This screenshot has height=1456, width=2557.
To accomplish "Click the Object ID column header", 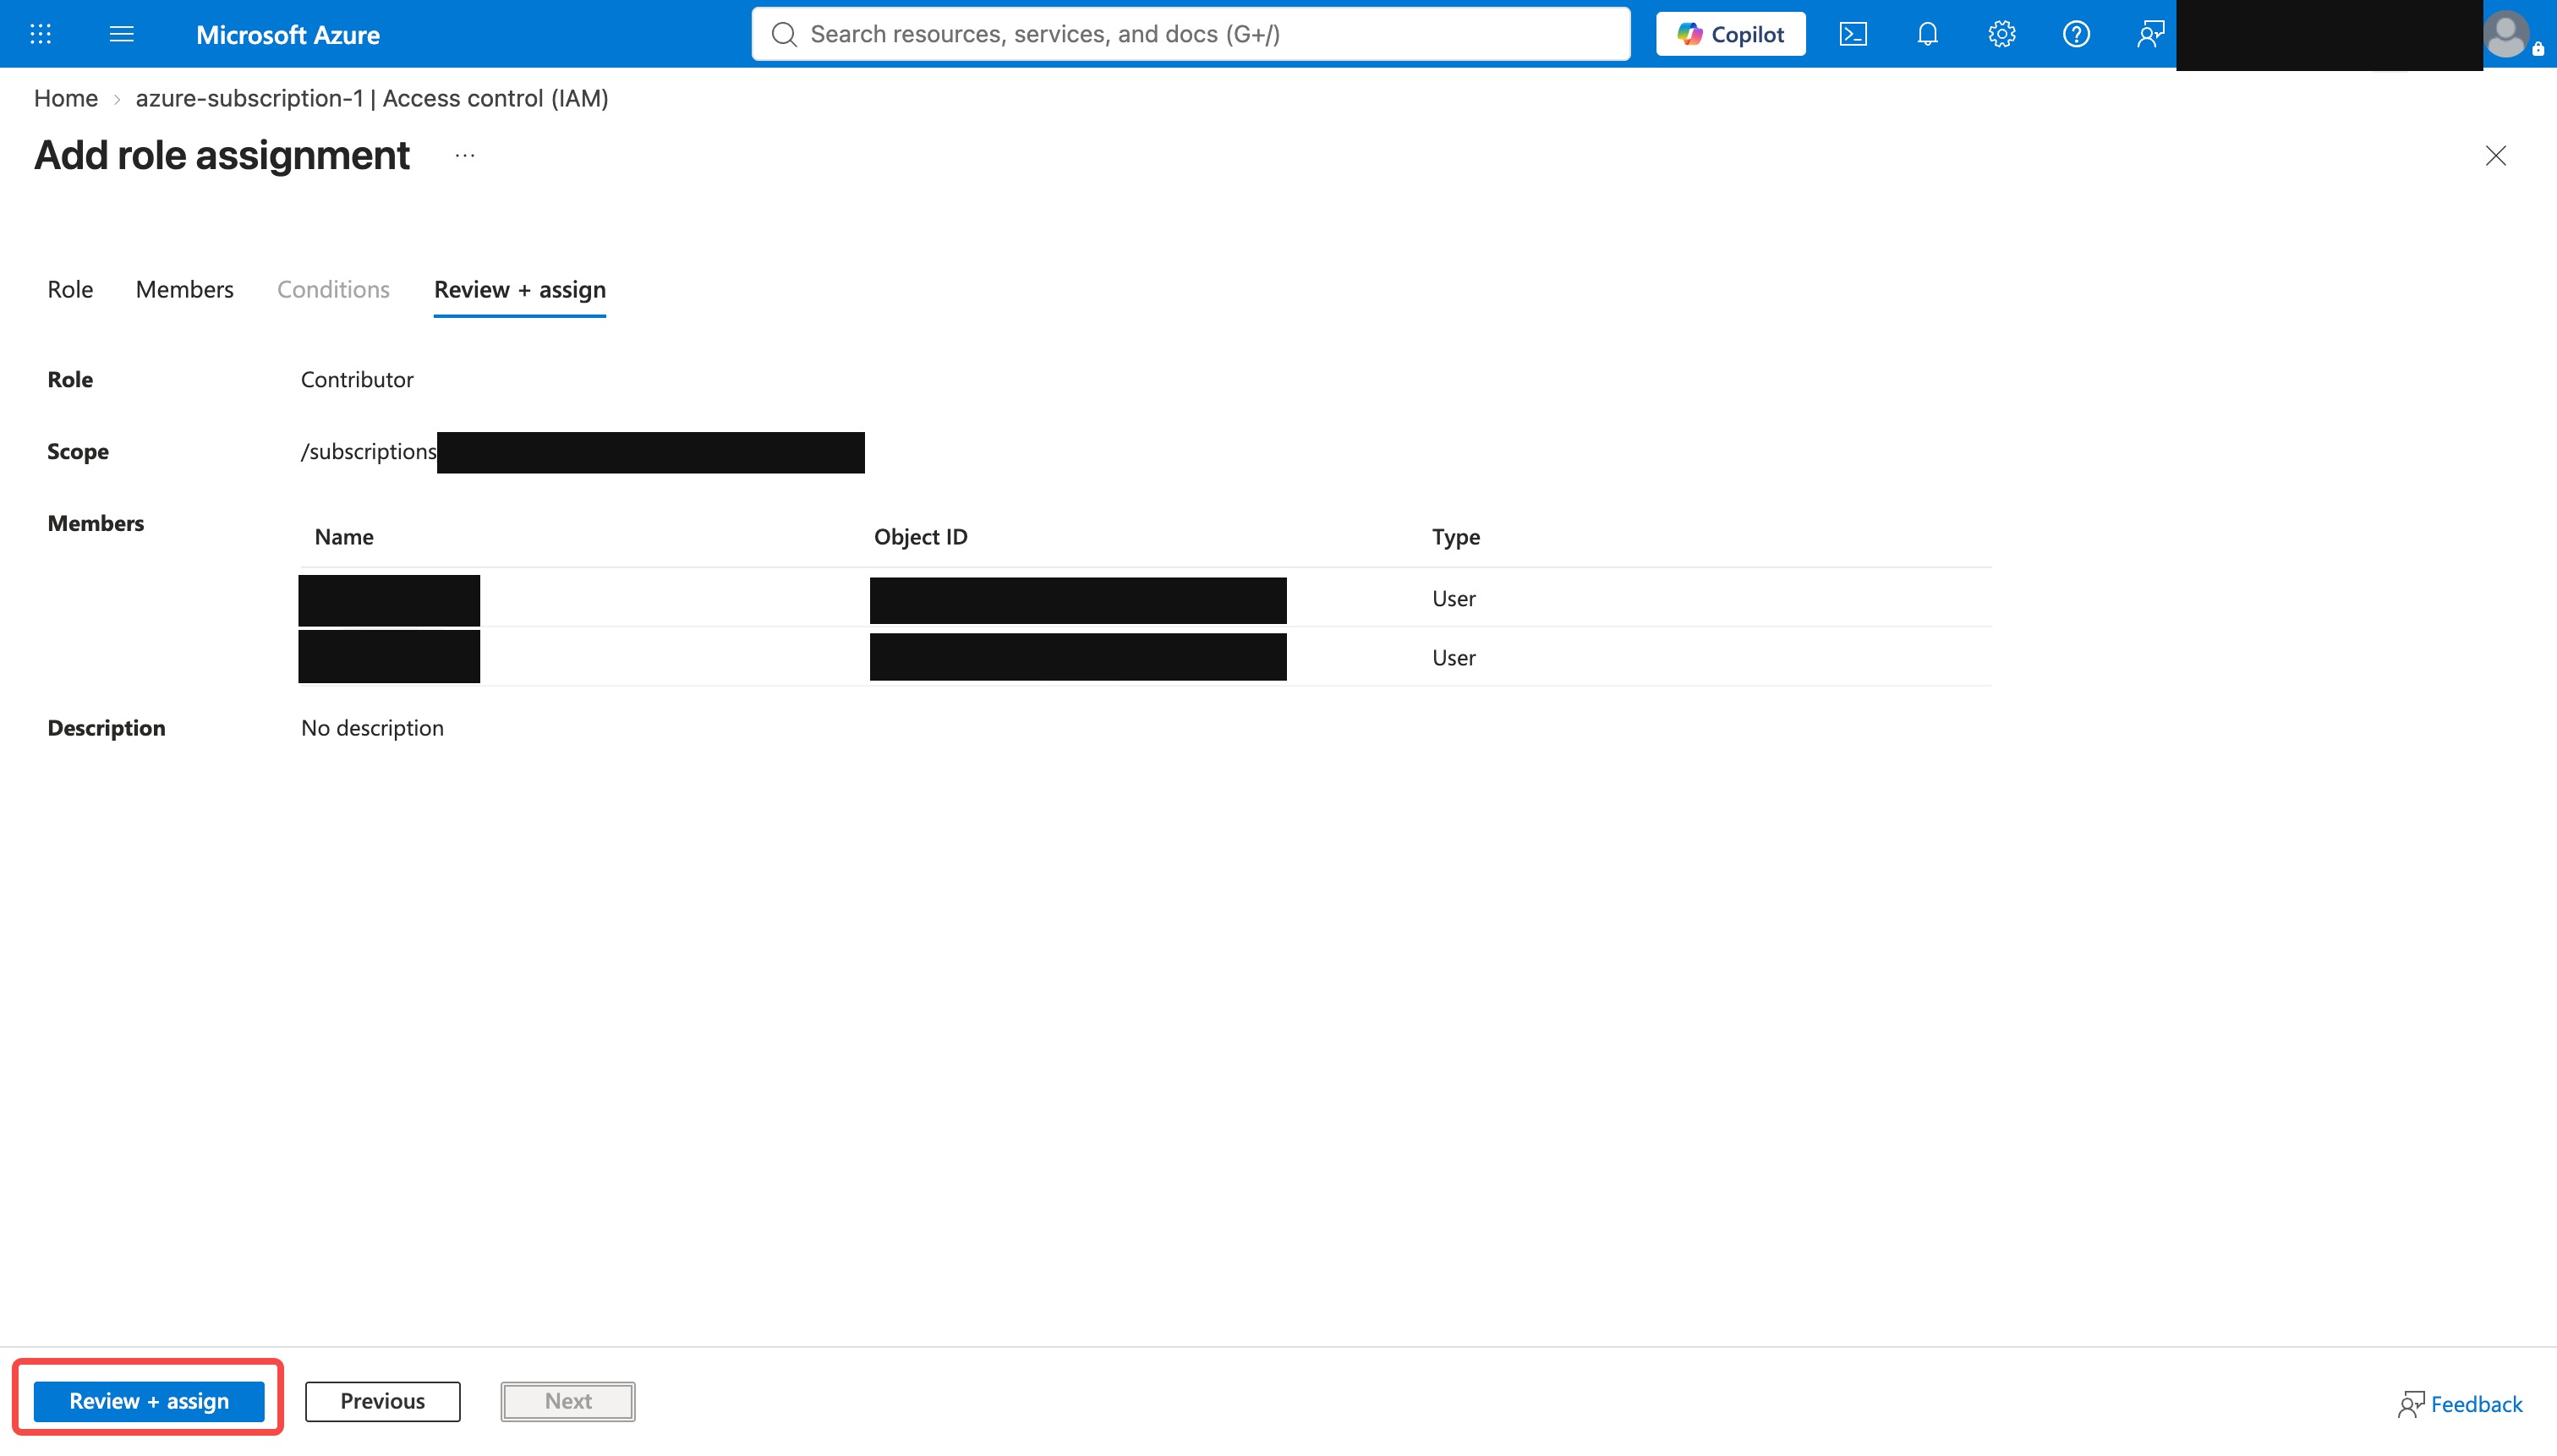I will (920, 537).
